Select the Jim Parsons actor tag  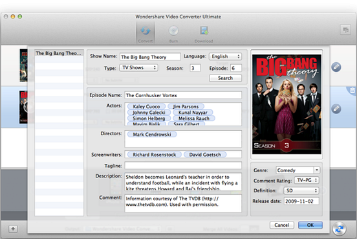tap(186, 106)
